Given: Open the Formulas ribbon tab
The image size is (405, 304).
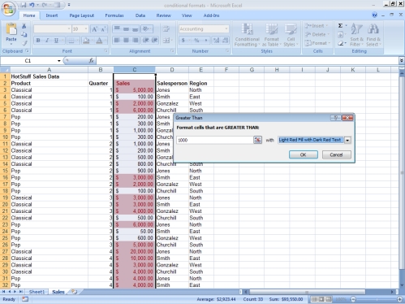Looking at the screenshot, I should (x=114, y=15).
